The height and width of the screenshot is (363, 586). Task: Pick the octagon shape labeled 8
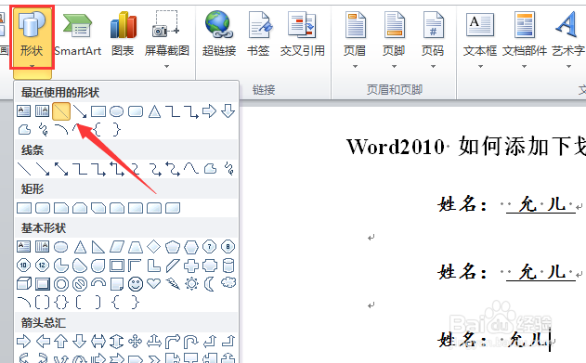tap(228, 247)
